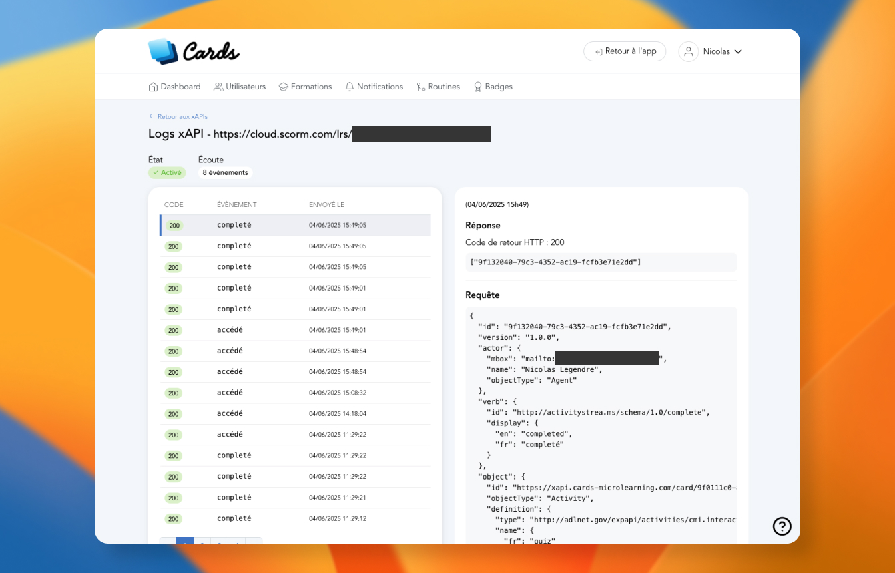
Task: Click the "ENVOYÉ LE" column header
Action: [x=326, y=205]
